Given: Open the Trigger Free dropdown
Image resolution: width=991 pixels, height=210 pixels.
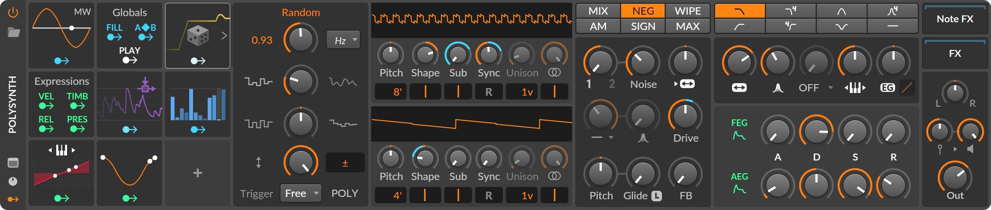Looking at the screenshot, I should (301, 193).
